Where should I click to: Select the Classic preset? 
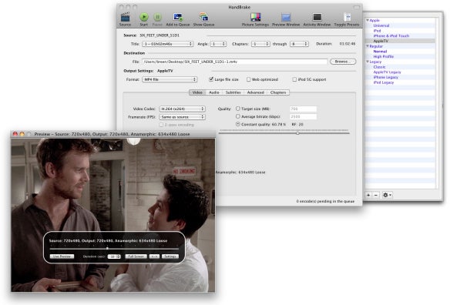[x=379, y=67]
